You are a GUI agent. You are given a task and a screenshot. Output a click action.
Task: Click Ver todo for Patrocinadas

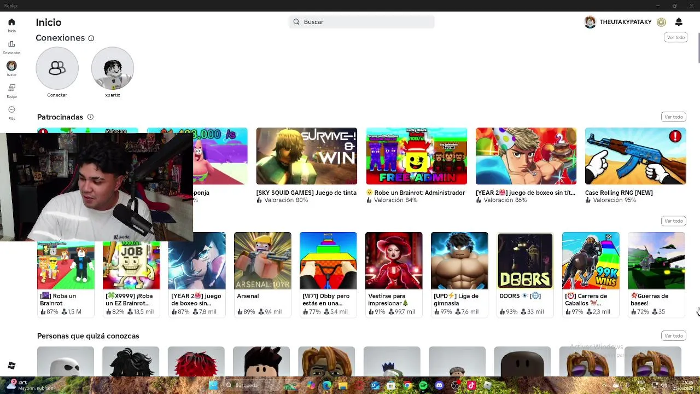[674, 117]
